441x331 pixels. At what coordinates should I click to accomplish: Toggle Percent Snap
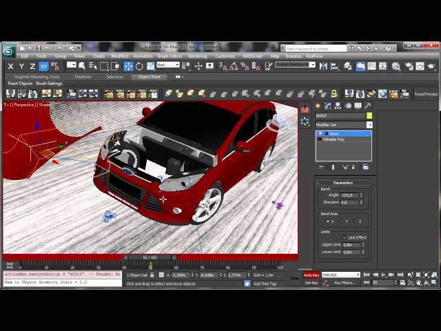(x=245, y=66)
